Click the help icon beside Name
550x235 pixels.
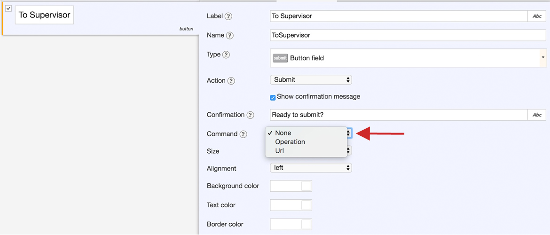click(230, 36)
